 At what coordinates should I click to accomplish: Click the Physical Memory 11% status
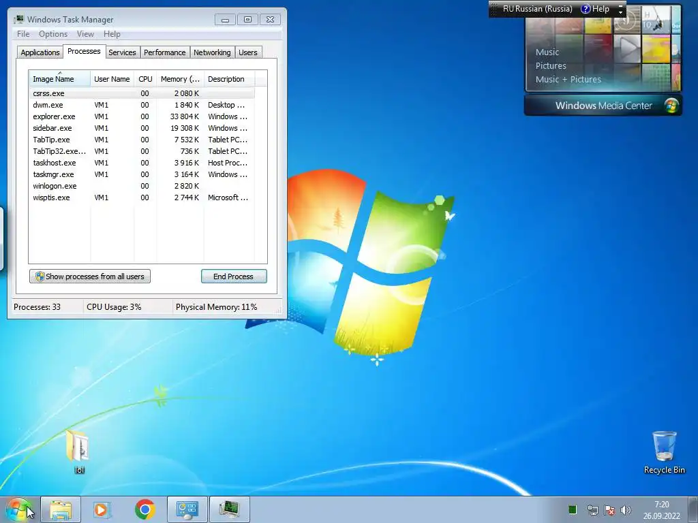pyautogui.click(x=216, y=307)
